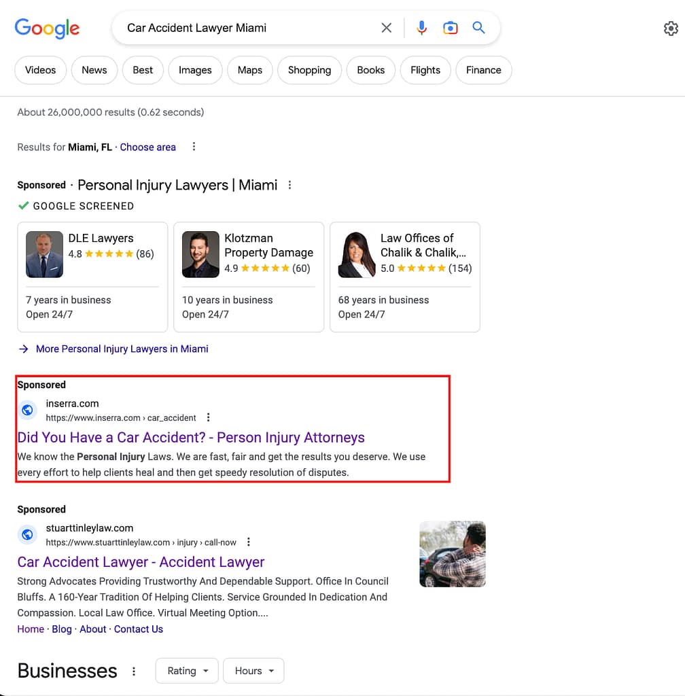Open the Klotzman Property Damage listing name
This screenshot has width=685, height=696.
268,245
